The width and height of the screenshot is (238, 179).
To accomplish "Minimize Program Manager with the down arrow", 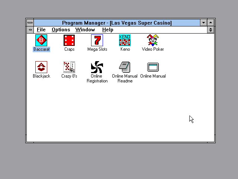I will [203, 23].
